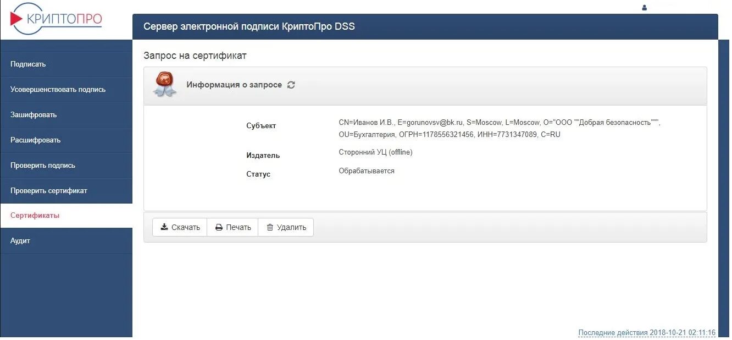The height and width of the screenshot is (340, 732).
Task: Click the Обрабатывается status value
Action: tap(367, 171)
